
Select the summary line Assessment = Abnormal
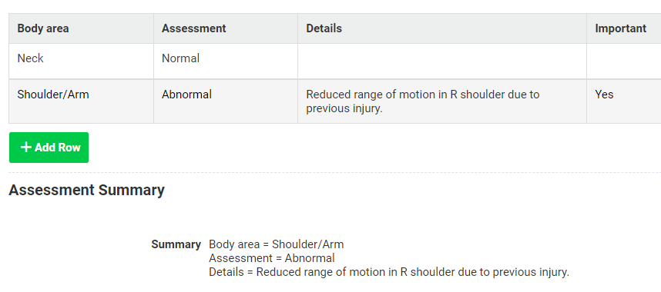point(272,258)
